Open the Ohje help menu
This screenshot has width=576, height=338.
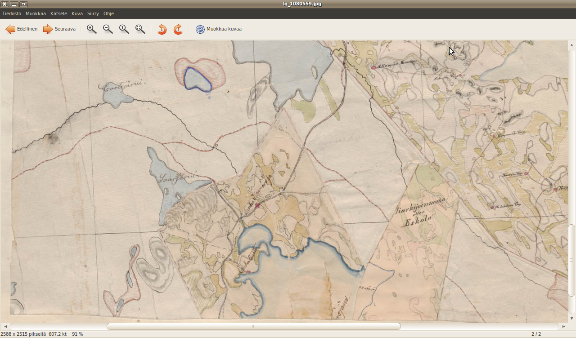(108, 13)
